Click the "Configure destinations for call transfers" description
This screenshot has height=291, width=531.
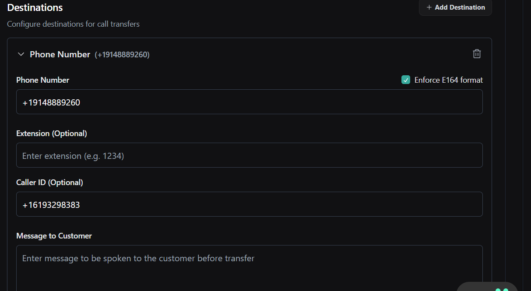click(x=73, y=24)
